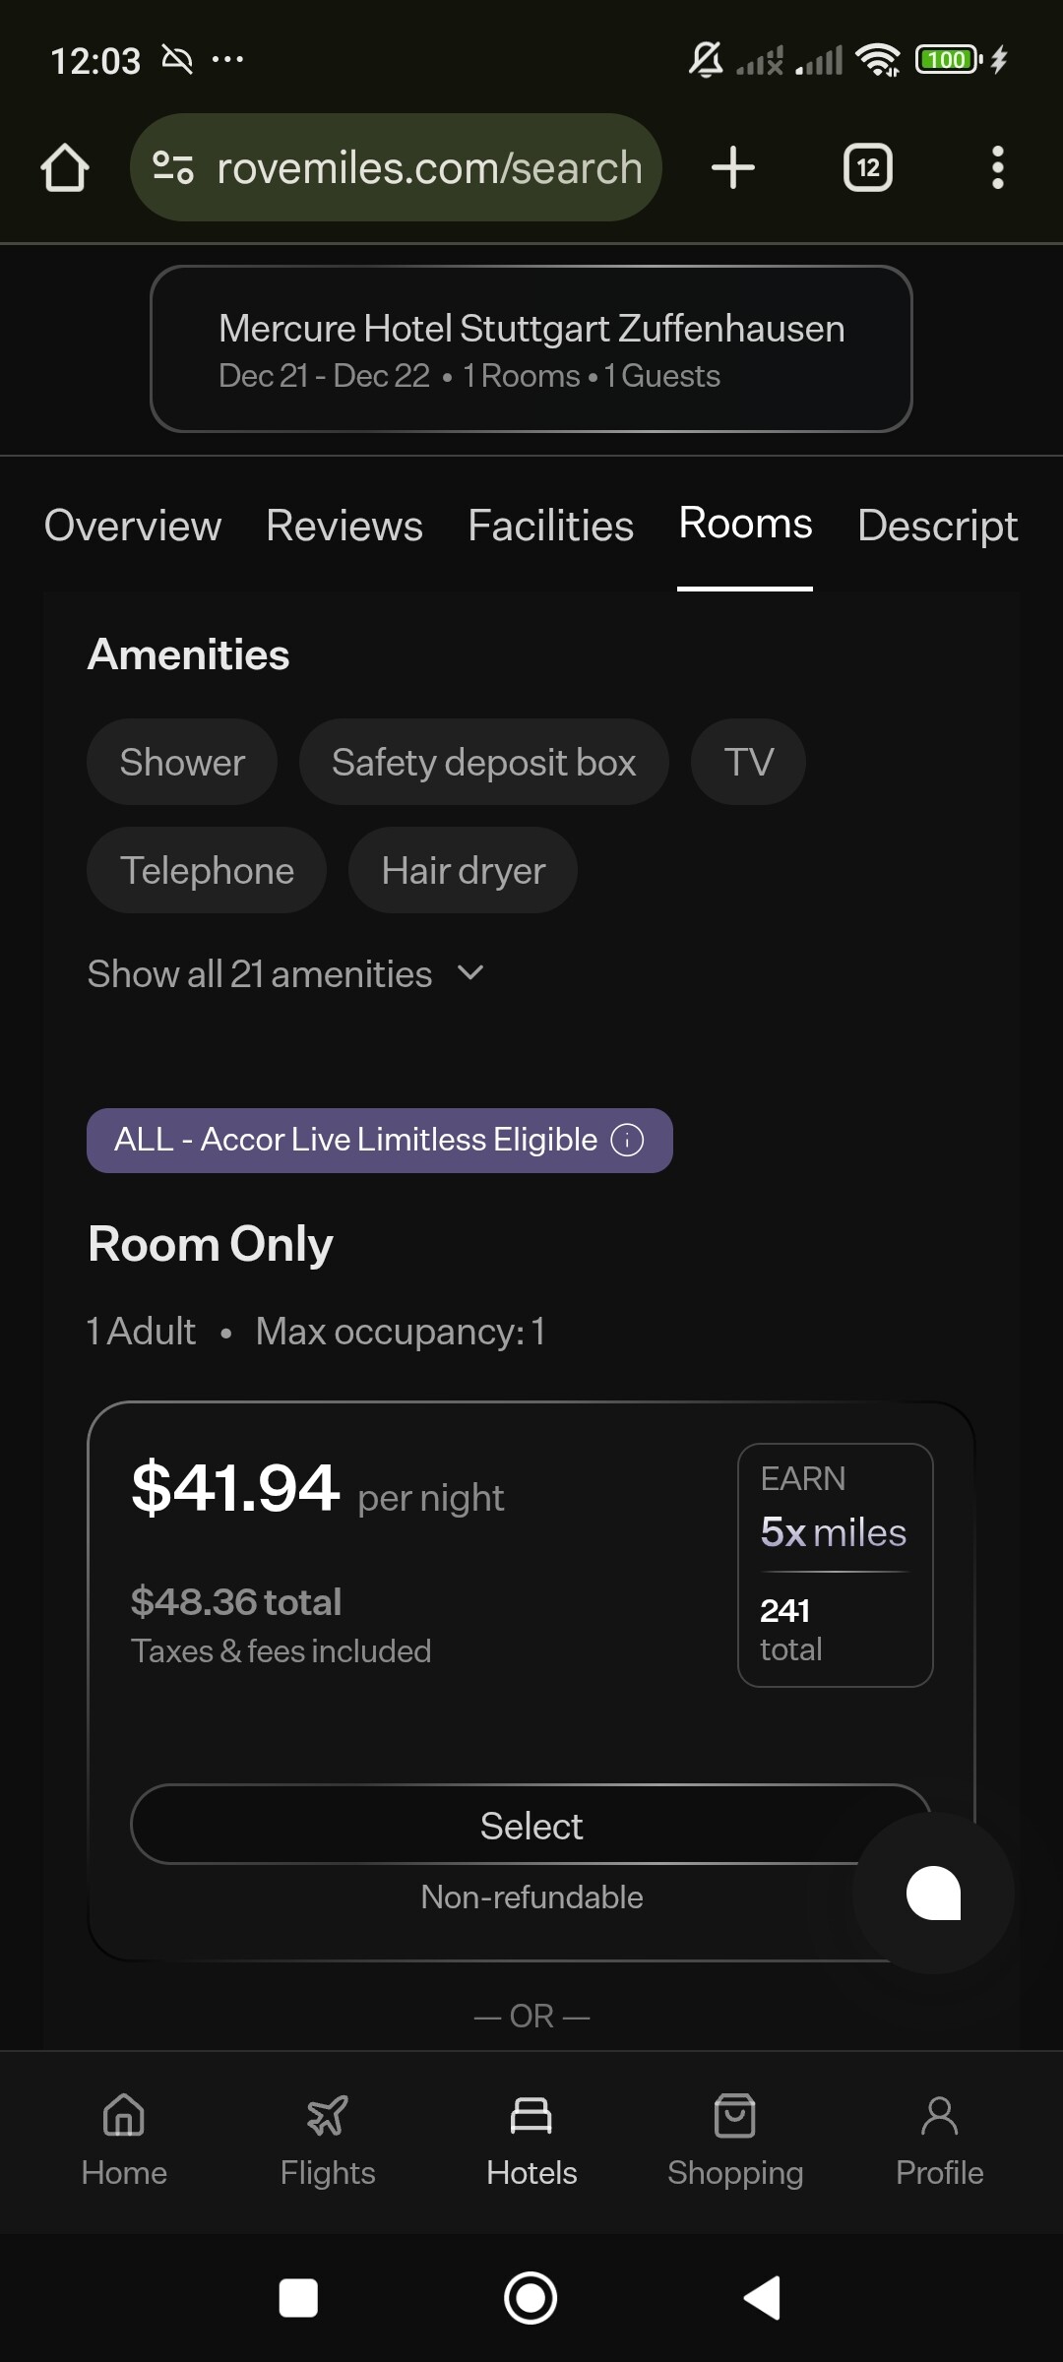Edit the Mercure Hotel search summary box
This screenshot has height=2362, width=1063.
coord(531,349)
